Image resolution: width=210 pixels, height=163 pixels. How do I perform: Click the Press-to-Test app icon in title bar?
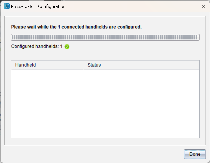tap(7, 6)
